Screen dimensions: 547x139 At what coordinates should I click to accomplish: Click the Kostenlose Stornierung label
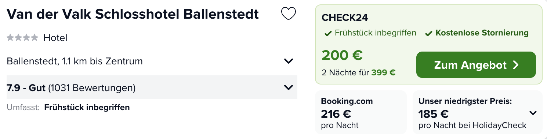(482, 33)
